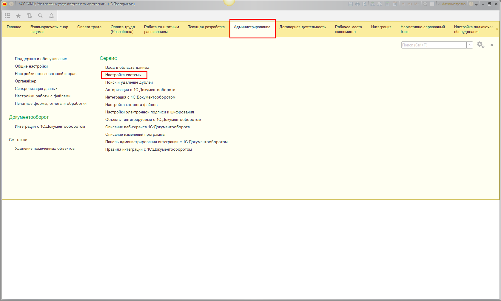501x301 pixels.
Task: Open the sections menu grid icon
Action: [7, 16]
